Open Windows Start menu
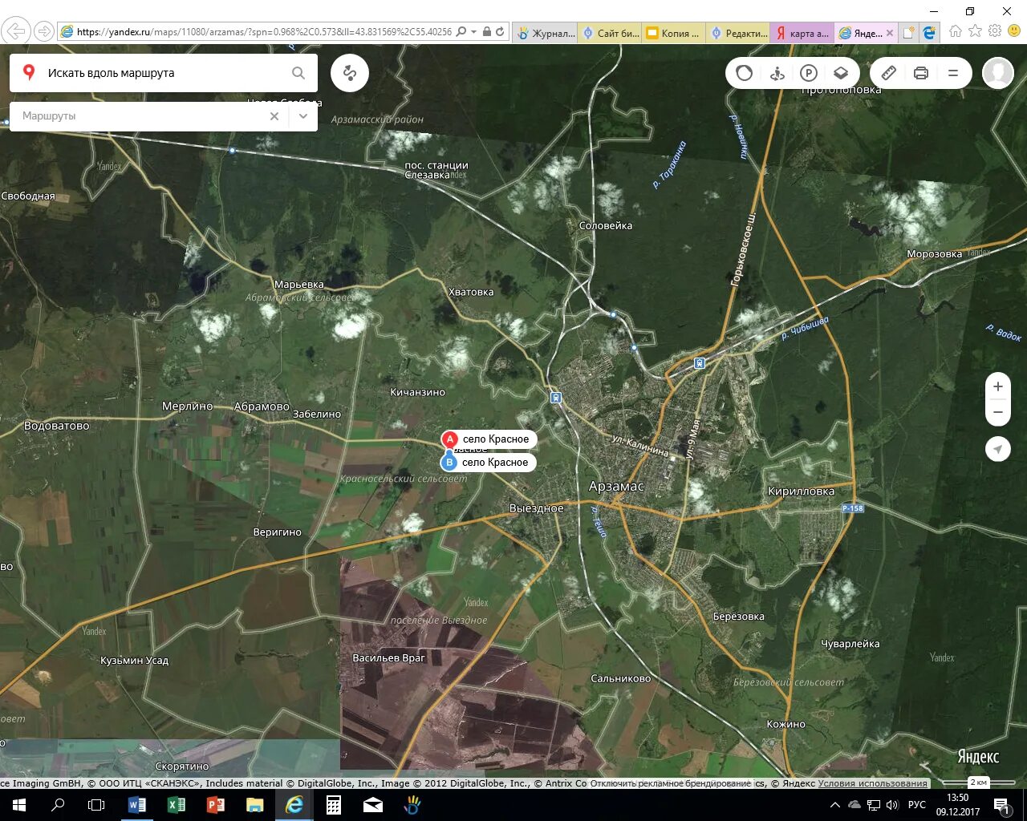The image size is (1027, 821). [19, 805]
